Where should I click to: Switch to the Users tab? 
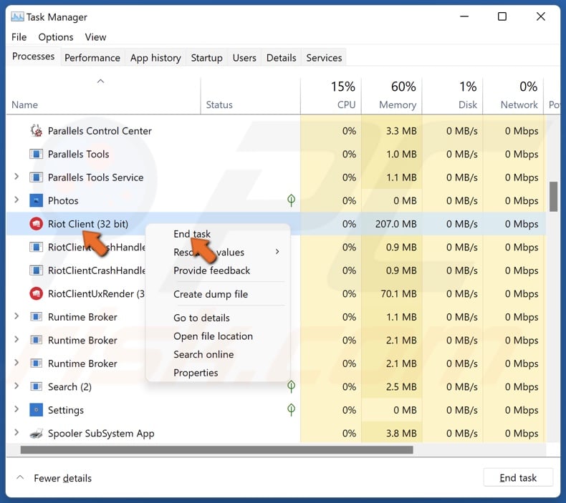(244, 58)
